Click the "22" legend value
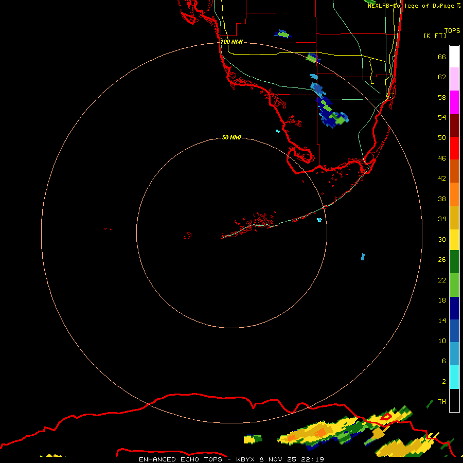This screenshot has height=463, width=463. [x=442, y=280]
